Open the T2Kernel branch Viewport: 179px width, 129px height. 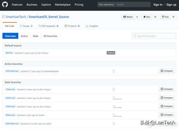coord(10,107)
